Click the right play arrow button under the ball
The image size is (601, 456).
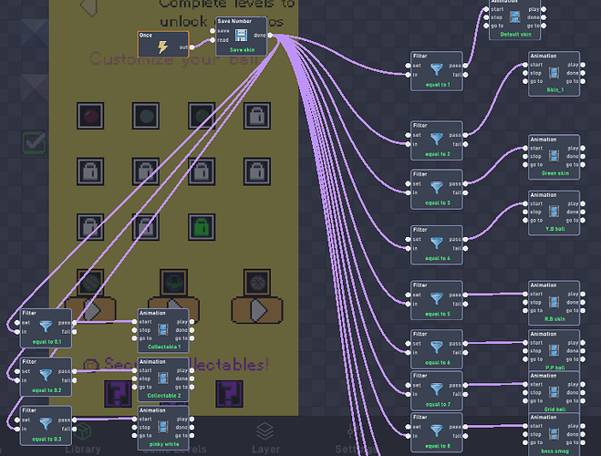257,310
